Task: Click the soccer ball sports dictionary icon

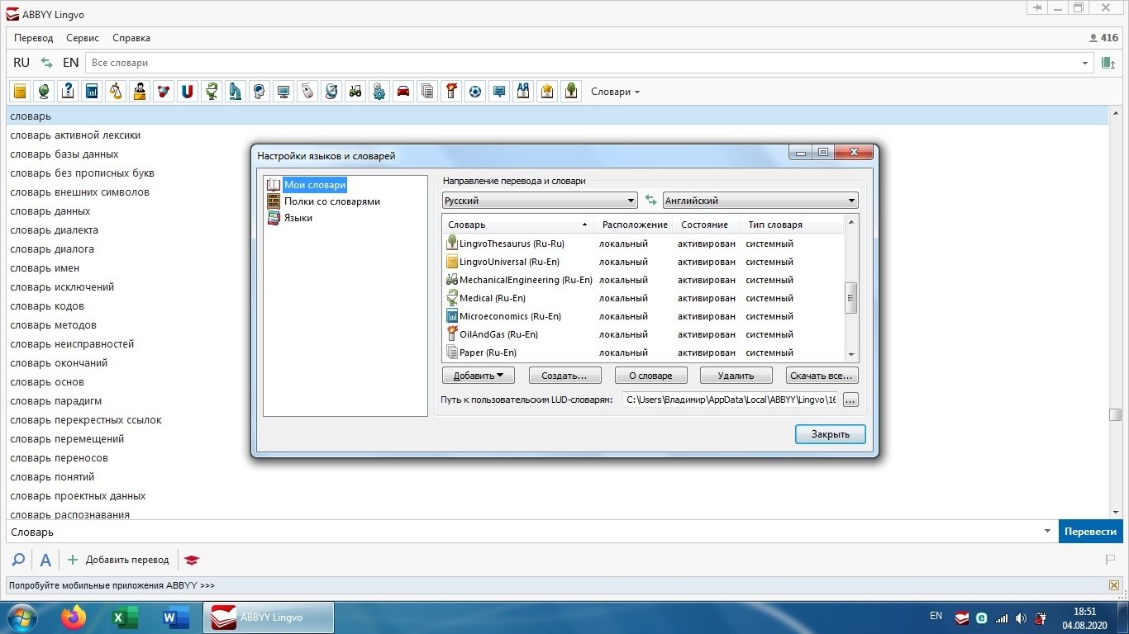Action: coord(474,92)
